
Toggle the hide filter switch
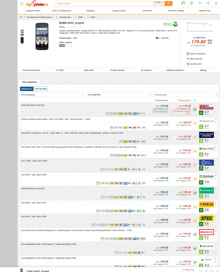point(158,38)
